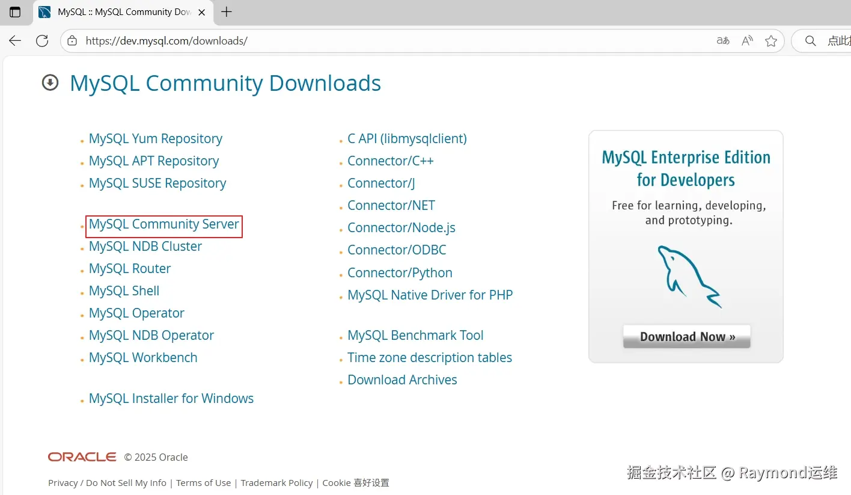Image resolution: width=851 pixels, height=495 pixels.
Task: Click the download circle icon beside heading
Action: [x=50, y=82]
